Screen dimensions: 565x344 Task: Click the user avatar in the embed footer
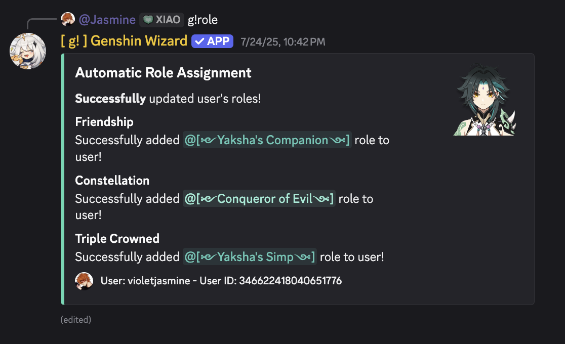tap(84, 280)
